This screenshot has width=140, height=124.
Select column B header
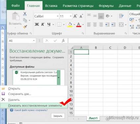coord(96,47)
